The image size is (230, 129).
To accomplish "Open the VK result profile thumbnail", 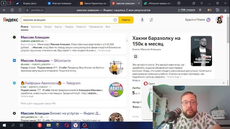I will [x=116, y=67].
